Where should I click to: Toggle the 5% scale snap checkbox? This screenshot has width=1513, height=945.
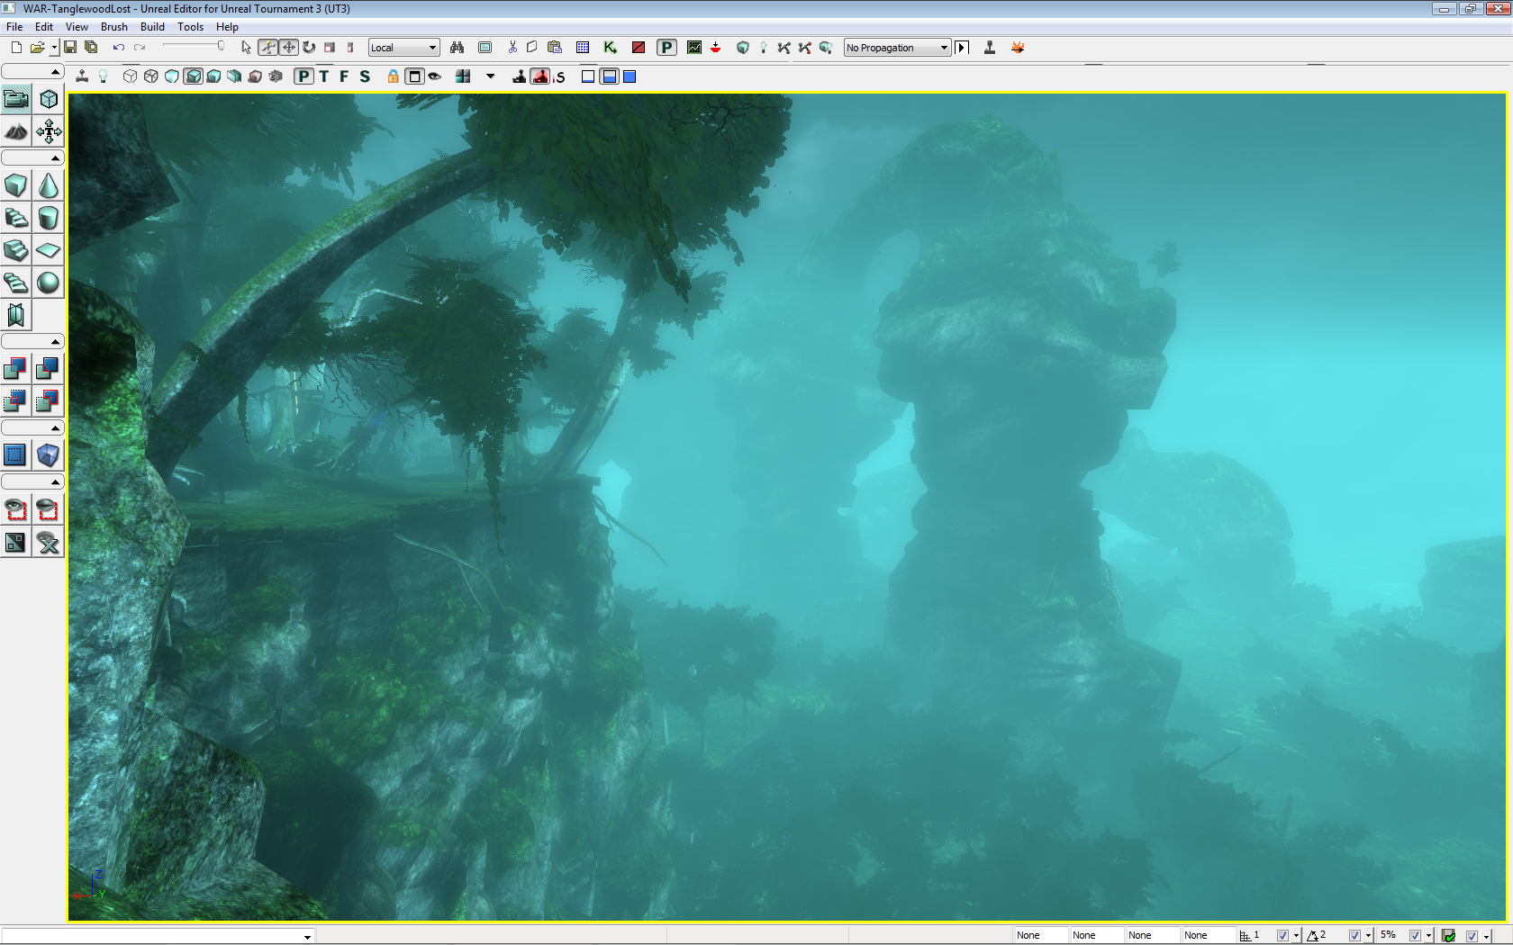click(x=1415, y=935)
